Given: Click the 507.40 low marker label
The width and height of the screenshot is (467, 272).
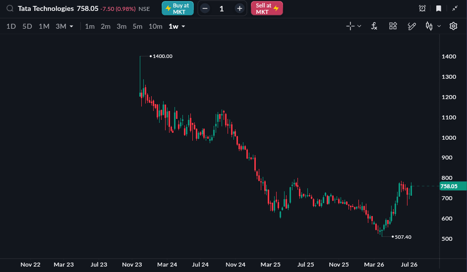Looking at the screenshot, I should click(x=403, y=237).
